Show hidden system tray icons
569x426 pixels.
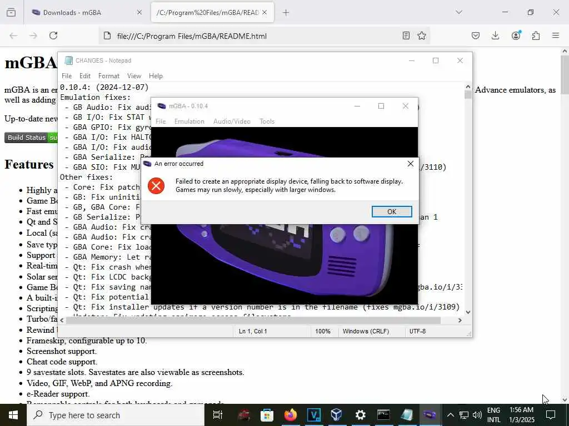pyautogui.click(x=450, y=415)
